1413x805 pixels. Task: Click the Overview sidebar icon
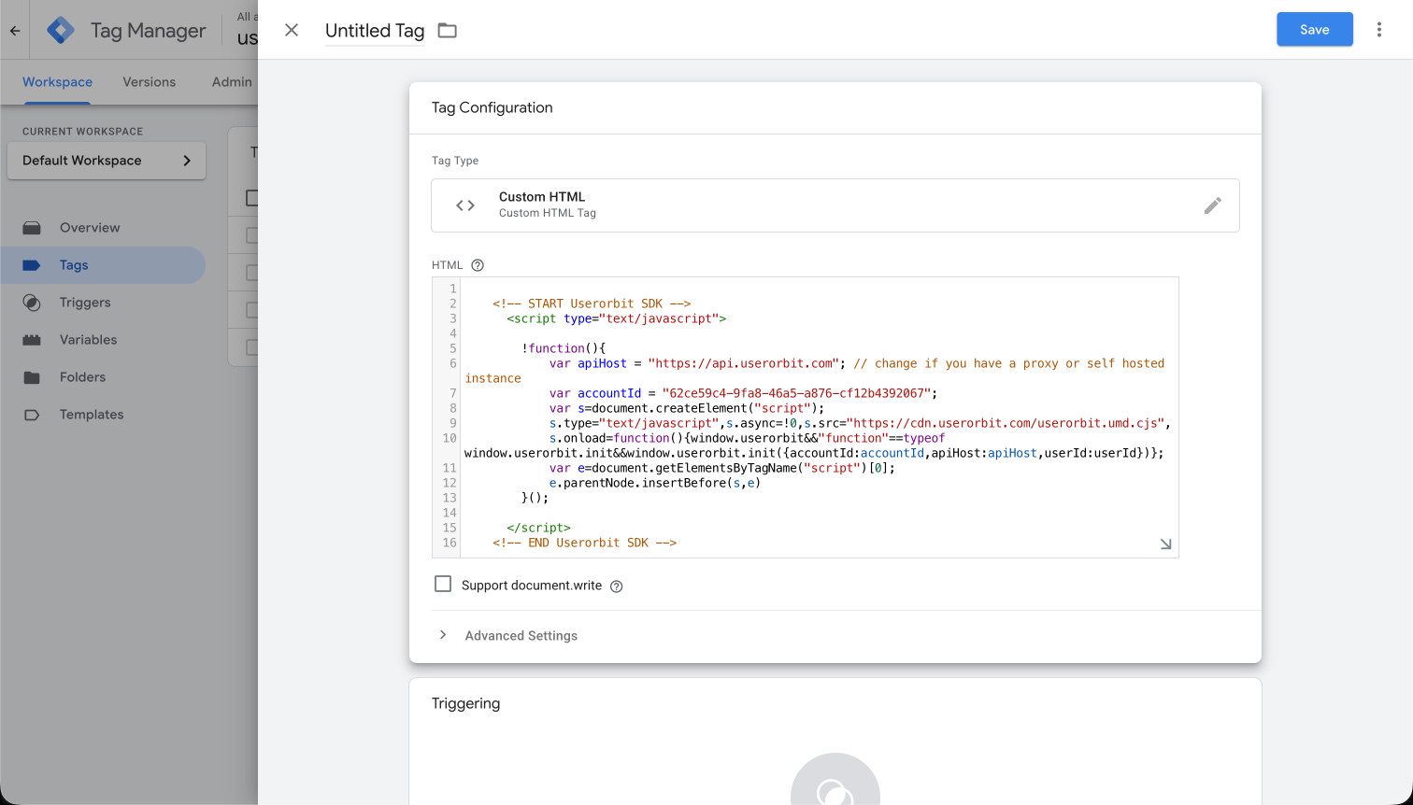tap(32, 228)
